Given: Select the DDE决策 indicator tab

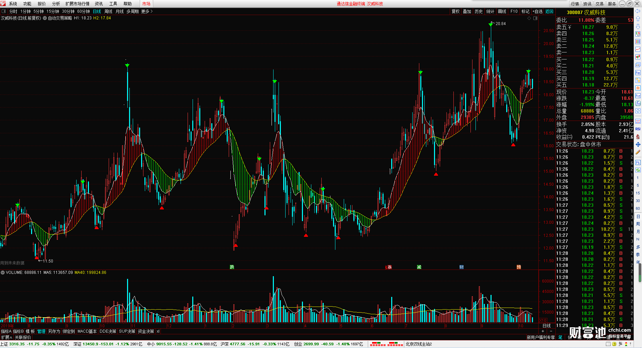Looking at the screenshot, I should click(x=108, y=331).
